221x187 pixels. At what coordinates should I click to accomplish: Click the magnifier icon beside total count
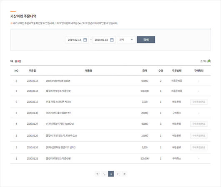(12, 61)
